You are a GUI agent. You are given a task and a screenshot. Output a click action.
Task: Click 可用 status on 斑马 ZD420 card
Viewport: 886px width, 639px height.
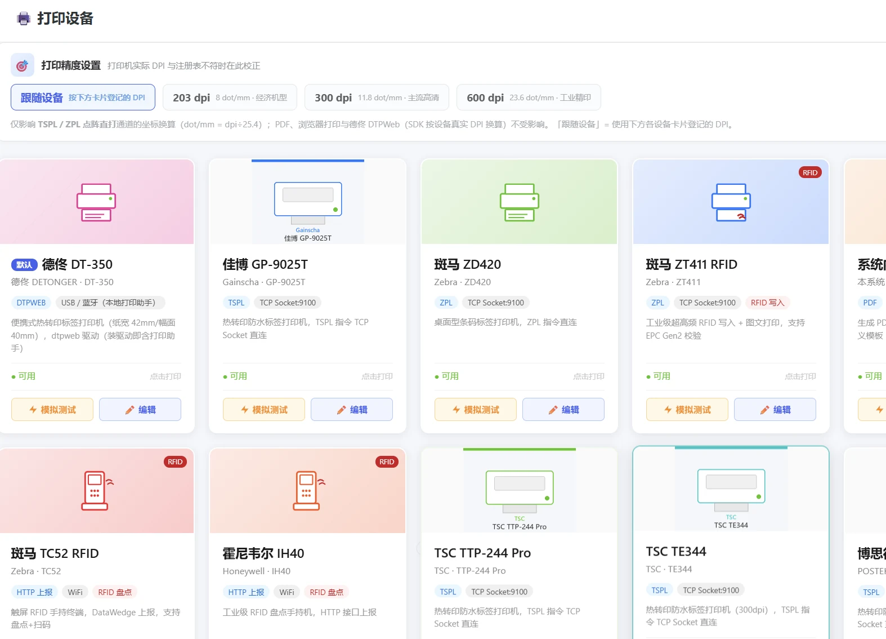pos(447,376)
